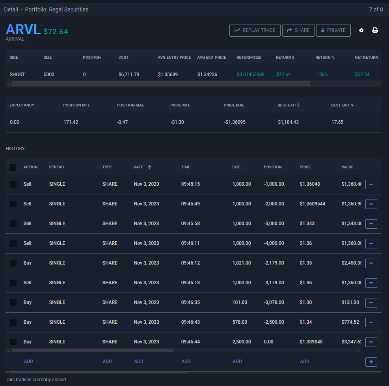Remove the 09:46:12 Buy row with minus button
The height and width of the screenshot is (386, 389).
tap(371, 263)
